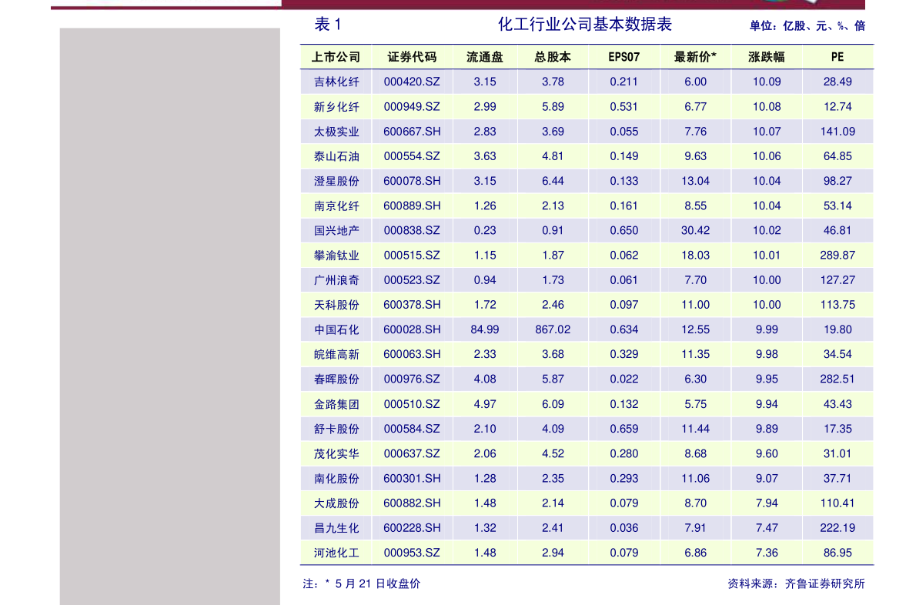The width and height of the screenshot is (916, 605).
Task: Click stock code 600028.SH
Action: [412, 330]
